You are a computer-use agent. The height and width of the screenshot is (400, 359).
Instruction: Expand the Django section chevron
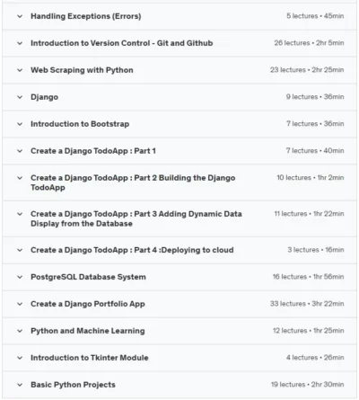pos(20,97)
